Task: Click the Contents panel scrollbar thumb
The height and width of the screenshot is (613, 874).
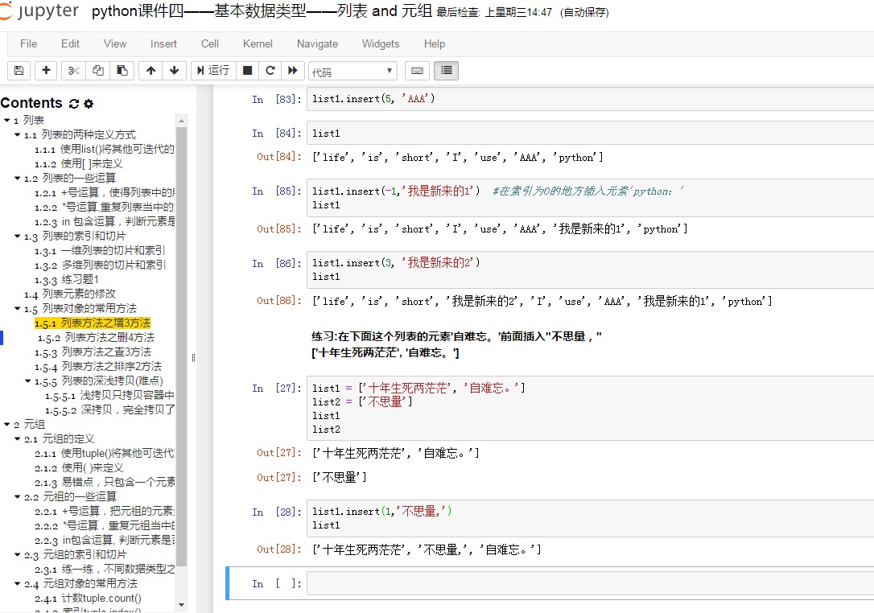Action: [181, 347]
